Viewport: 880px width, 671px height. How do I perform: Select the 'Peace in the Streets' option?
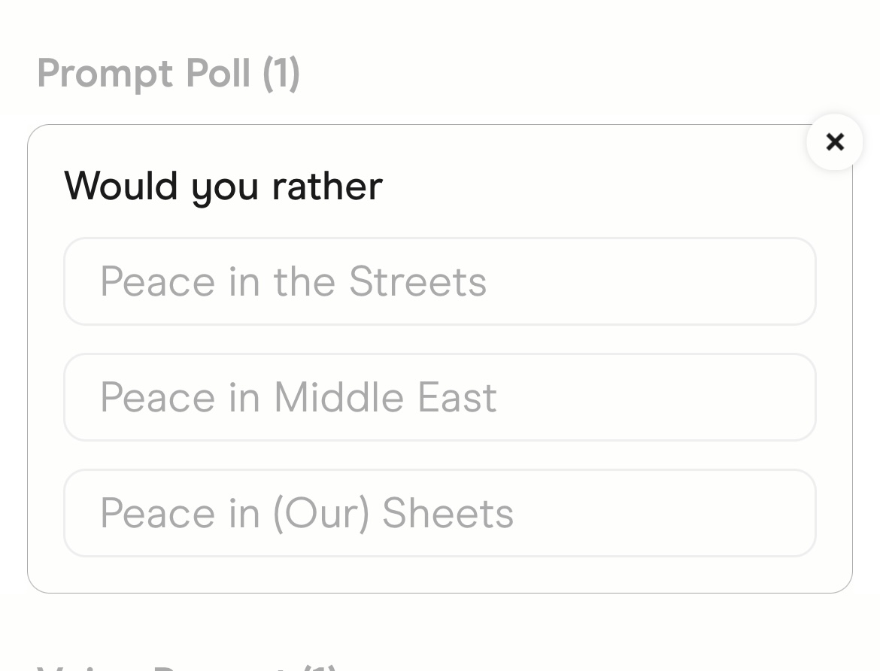(439, 281)
